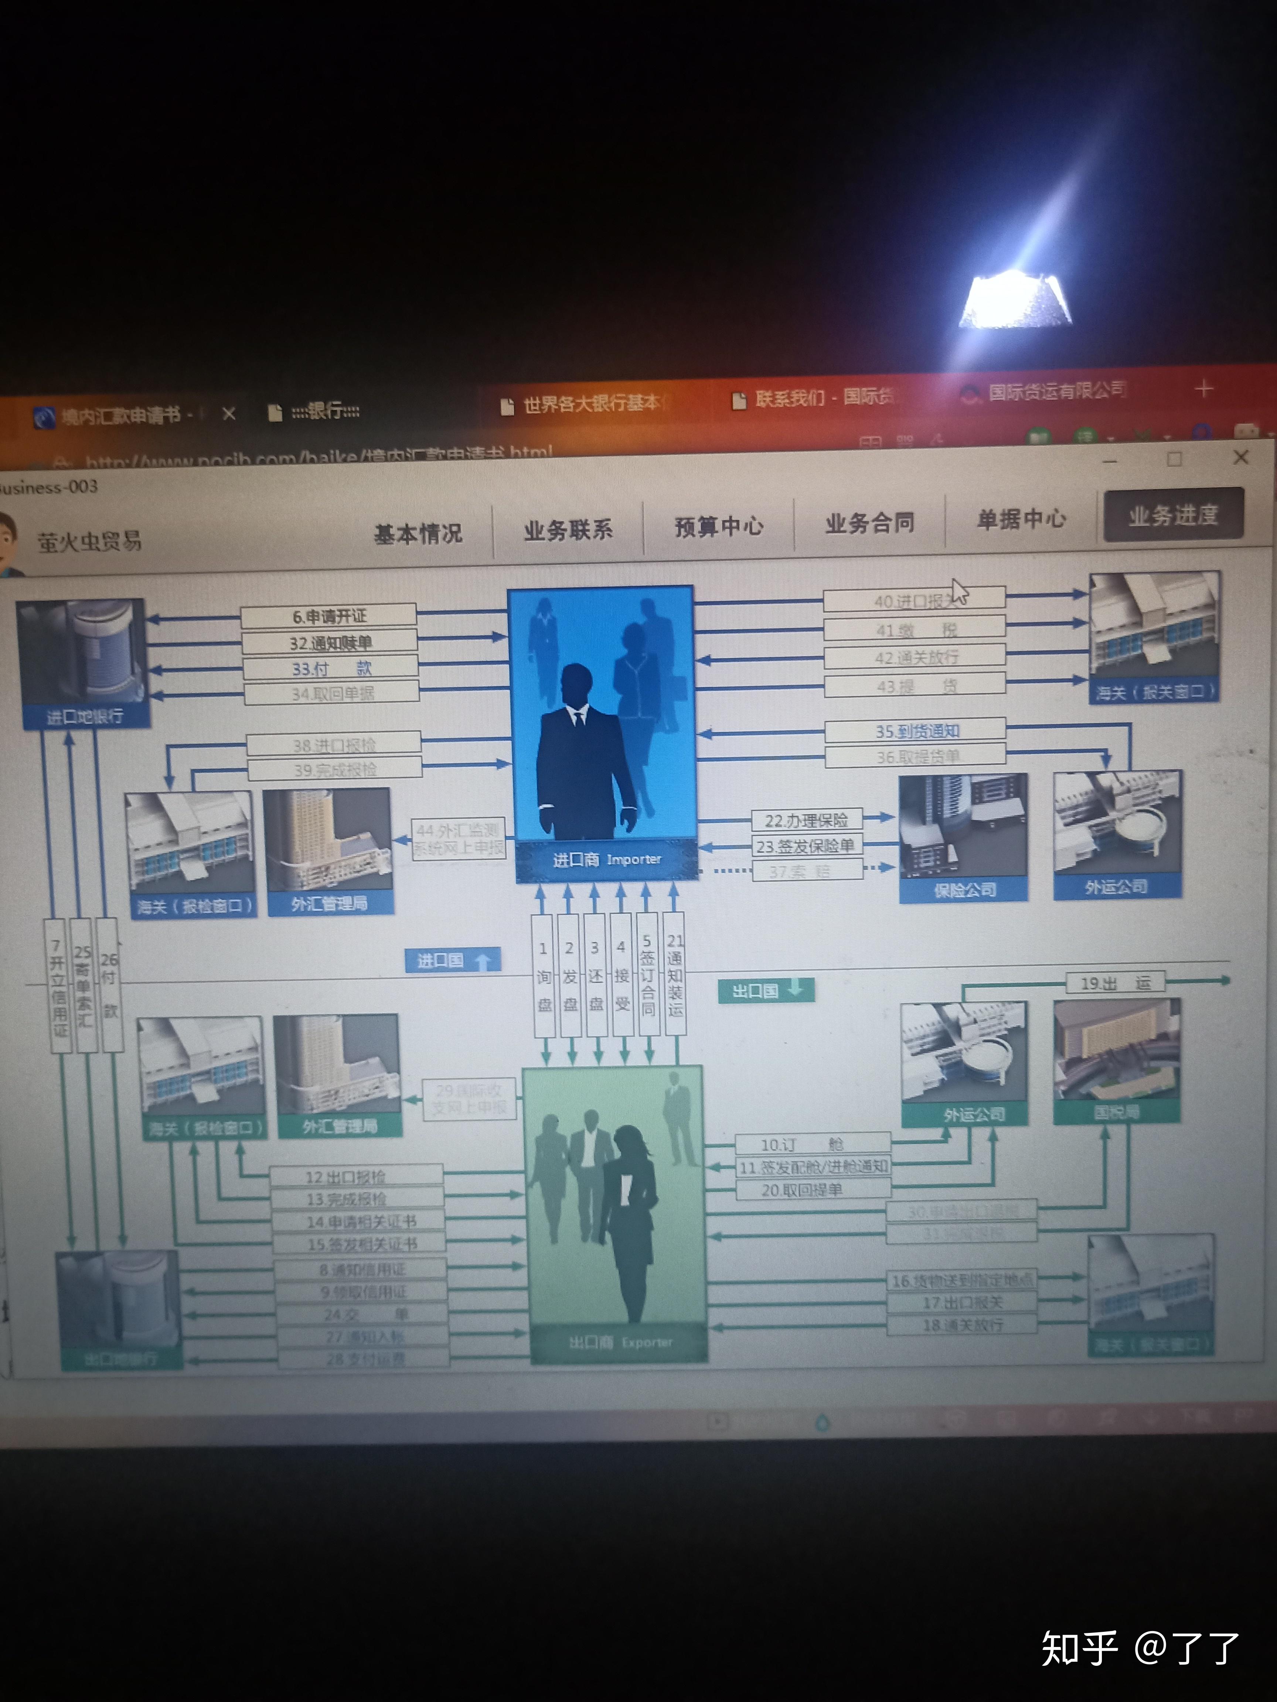Click the green-labeled 外运公司 building

tap(964, 1064)
